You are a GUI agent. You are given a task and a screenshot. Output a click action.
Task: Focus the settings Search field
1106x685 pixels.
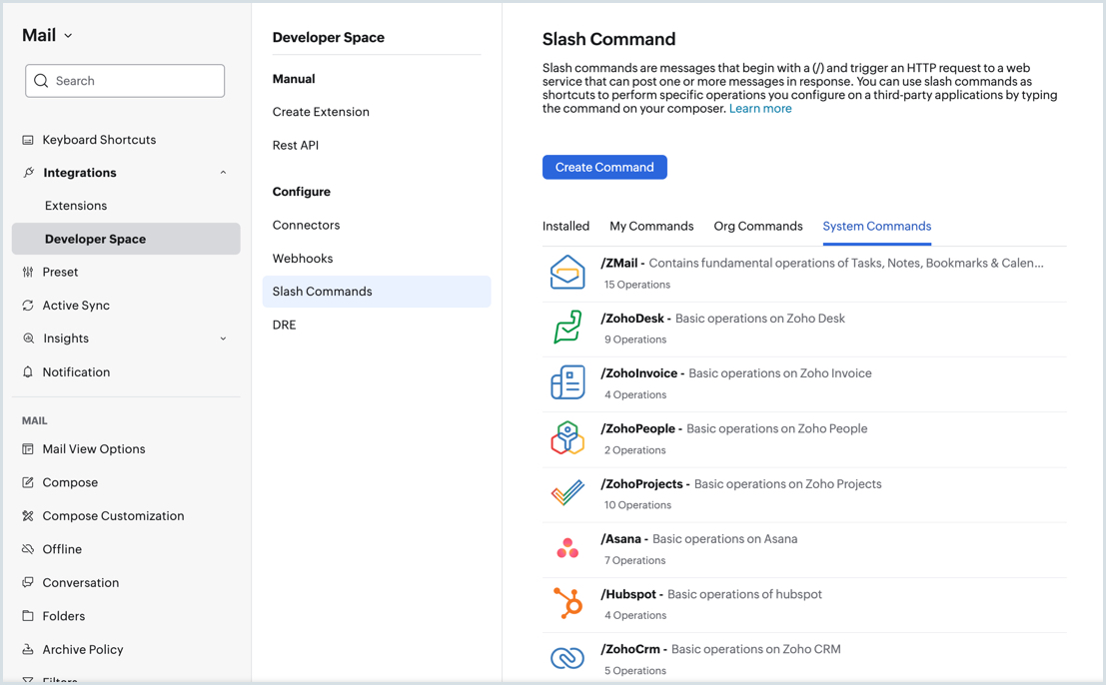coord(125,81)
